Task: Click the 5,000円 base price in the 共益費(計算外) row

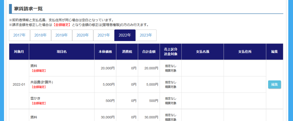Action: pos(108,85)
